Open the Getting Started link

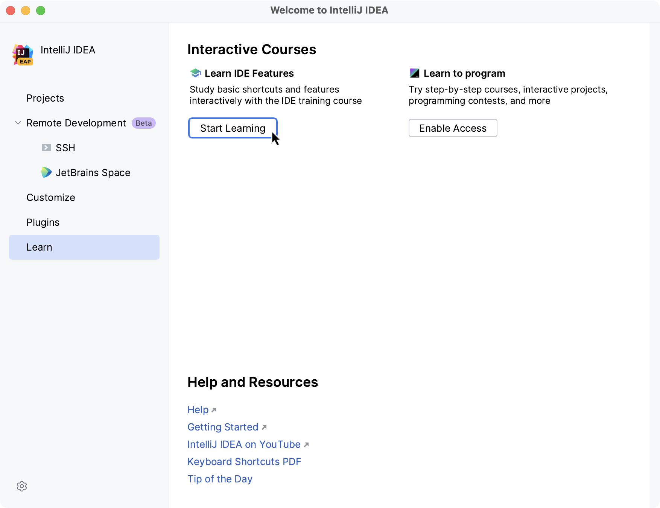pos(223,427)
